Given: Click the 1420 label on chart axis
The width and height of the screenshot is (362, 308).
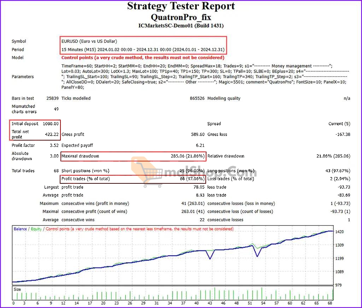Looking at the screenshot, I should (339, 232).
